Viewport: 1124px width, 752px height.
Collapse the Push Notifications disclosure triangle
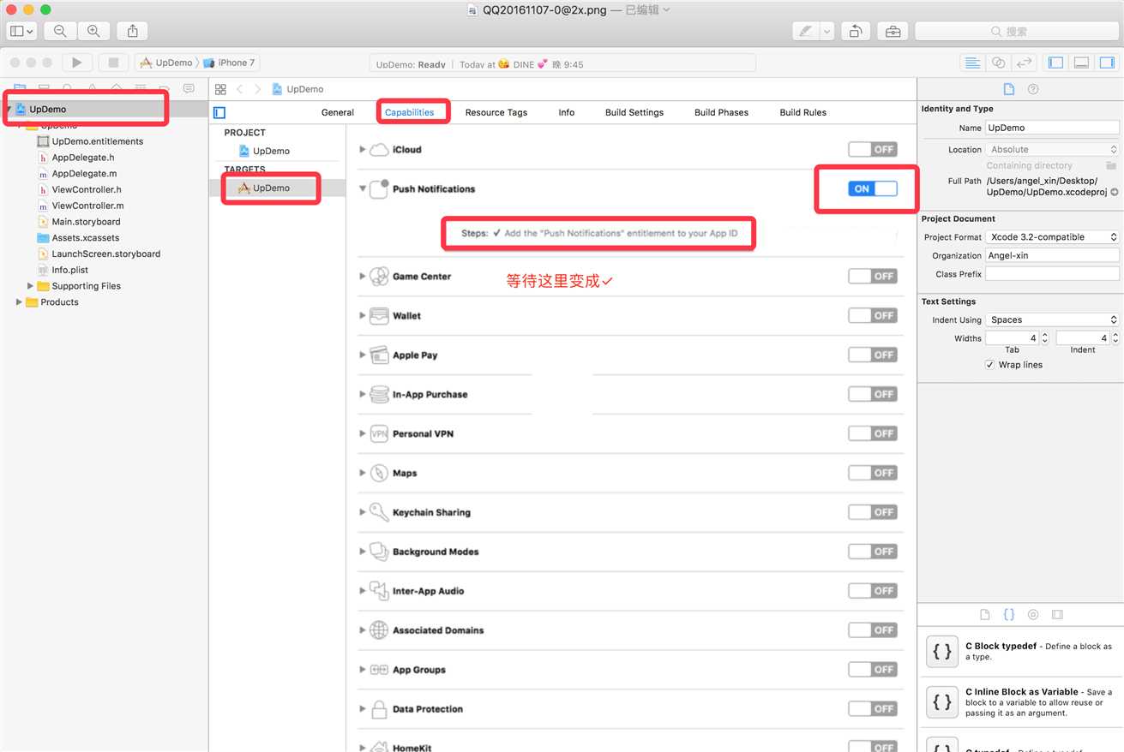click(x=363, y=189)
